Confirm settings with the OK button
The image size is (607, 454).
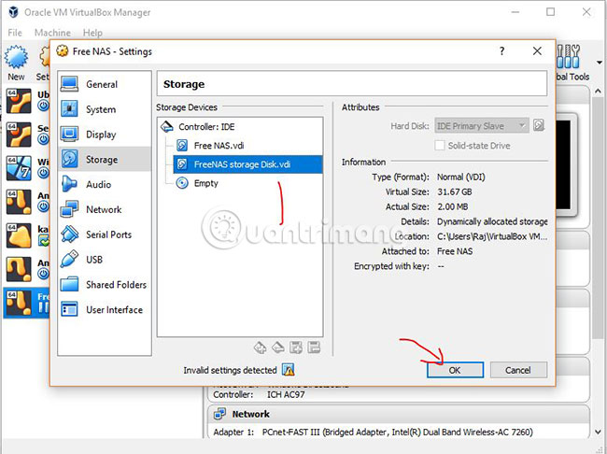click(456, 370)
